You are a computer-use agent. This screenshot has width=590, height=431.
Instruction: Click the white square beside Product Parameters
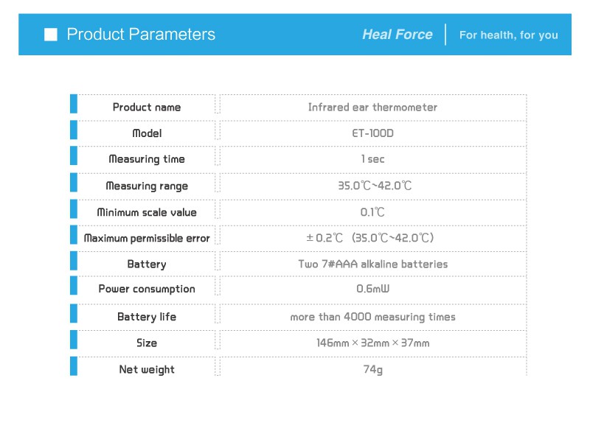click(x=51, y=35)
